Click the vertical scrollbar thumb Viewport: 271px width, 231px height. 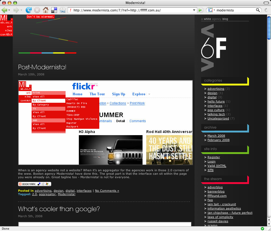(x=269, y=28)
